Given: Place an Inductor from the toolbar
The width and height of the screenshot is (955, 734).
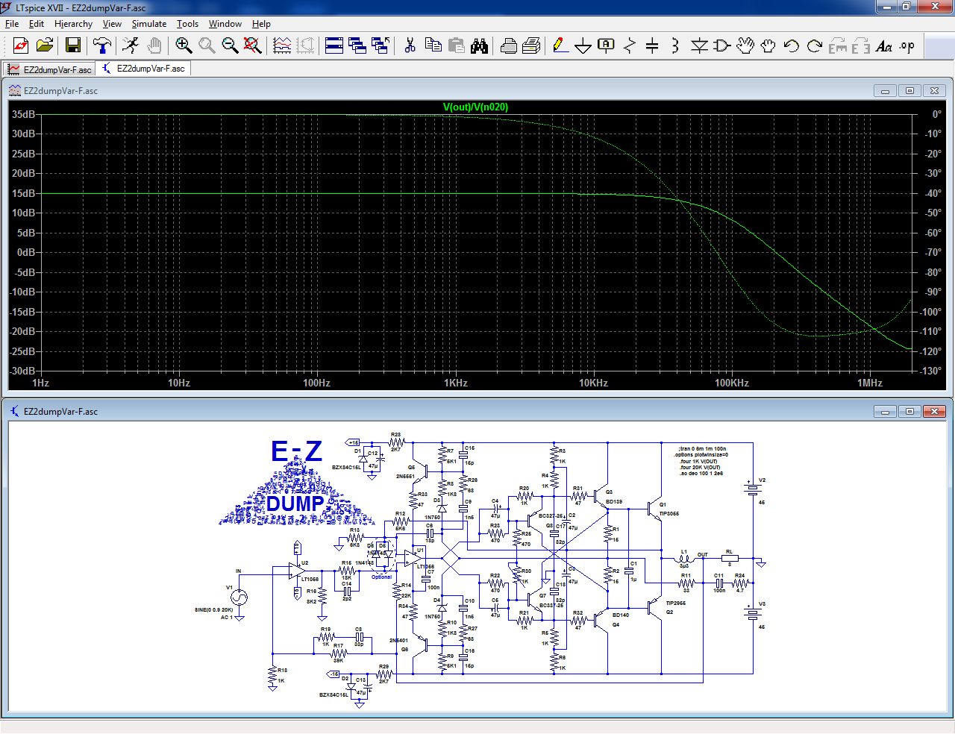Looking at the screenshot, I should (x=675, y=46).
